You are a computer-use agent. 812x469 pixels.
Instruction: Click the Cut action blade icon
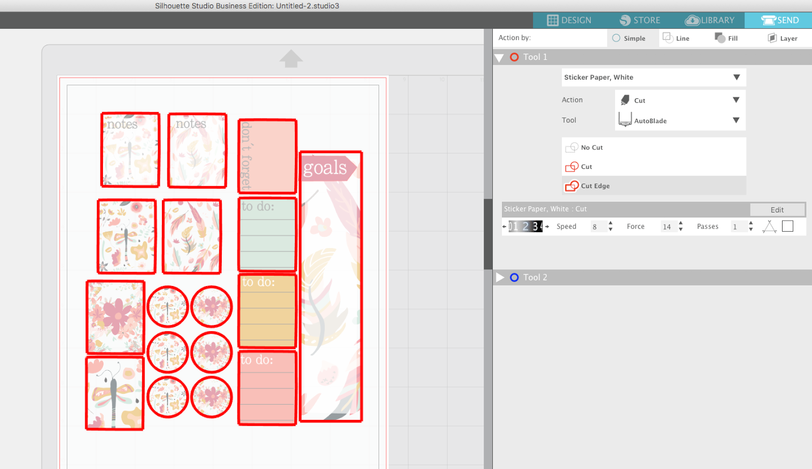point(625,100)
